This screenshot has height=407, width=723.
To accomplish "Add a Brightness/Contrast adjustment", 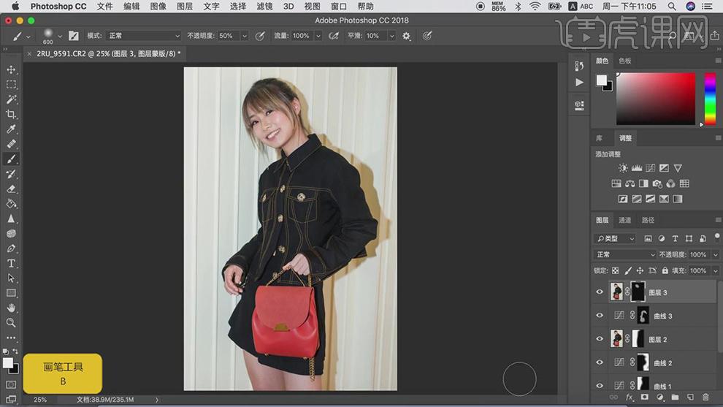I will (x=623, y=168).
